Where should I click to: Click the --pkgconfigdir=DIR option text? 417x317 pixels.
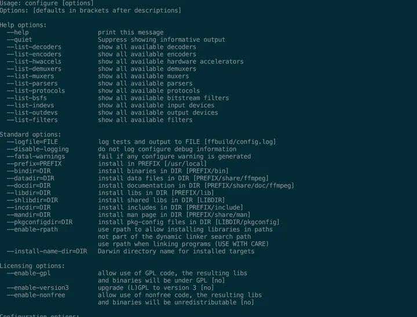[40, 222]
